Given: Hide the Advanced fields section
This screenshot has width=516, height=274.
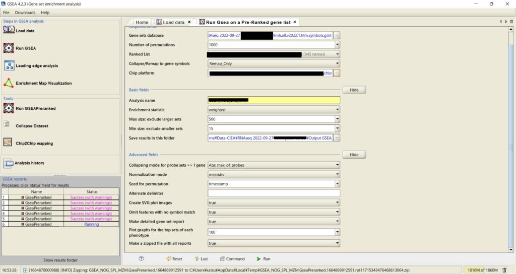Looking at the screenshot, I should [x=354, y=155].
